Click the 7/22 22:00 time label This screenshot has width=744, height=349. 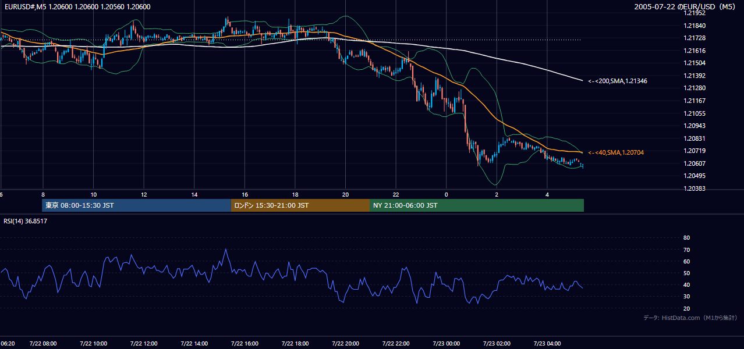pos(396,344)
